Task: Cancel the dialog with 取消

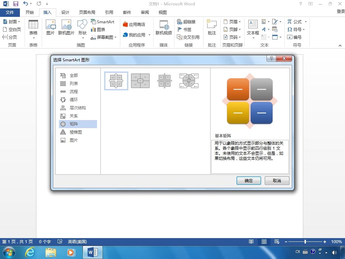Action: (x=277, y=181)
